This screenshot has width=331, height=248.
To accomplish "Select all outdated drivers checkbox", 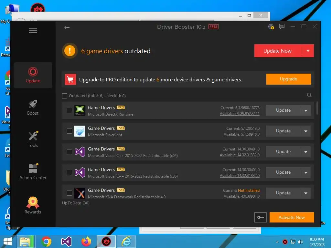I will pyautogui.click(x=65, y=96).
